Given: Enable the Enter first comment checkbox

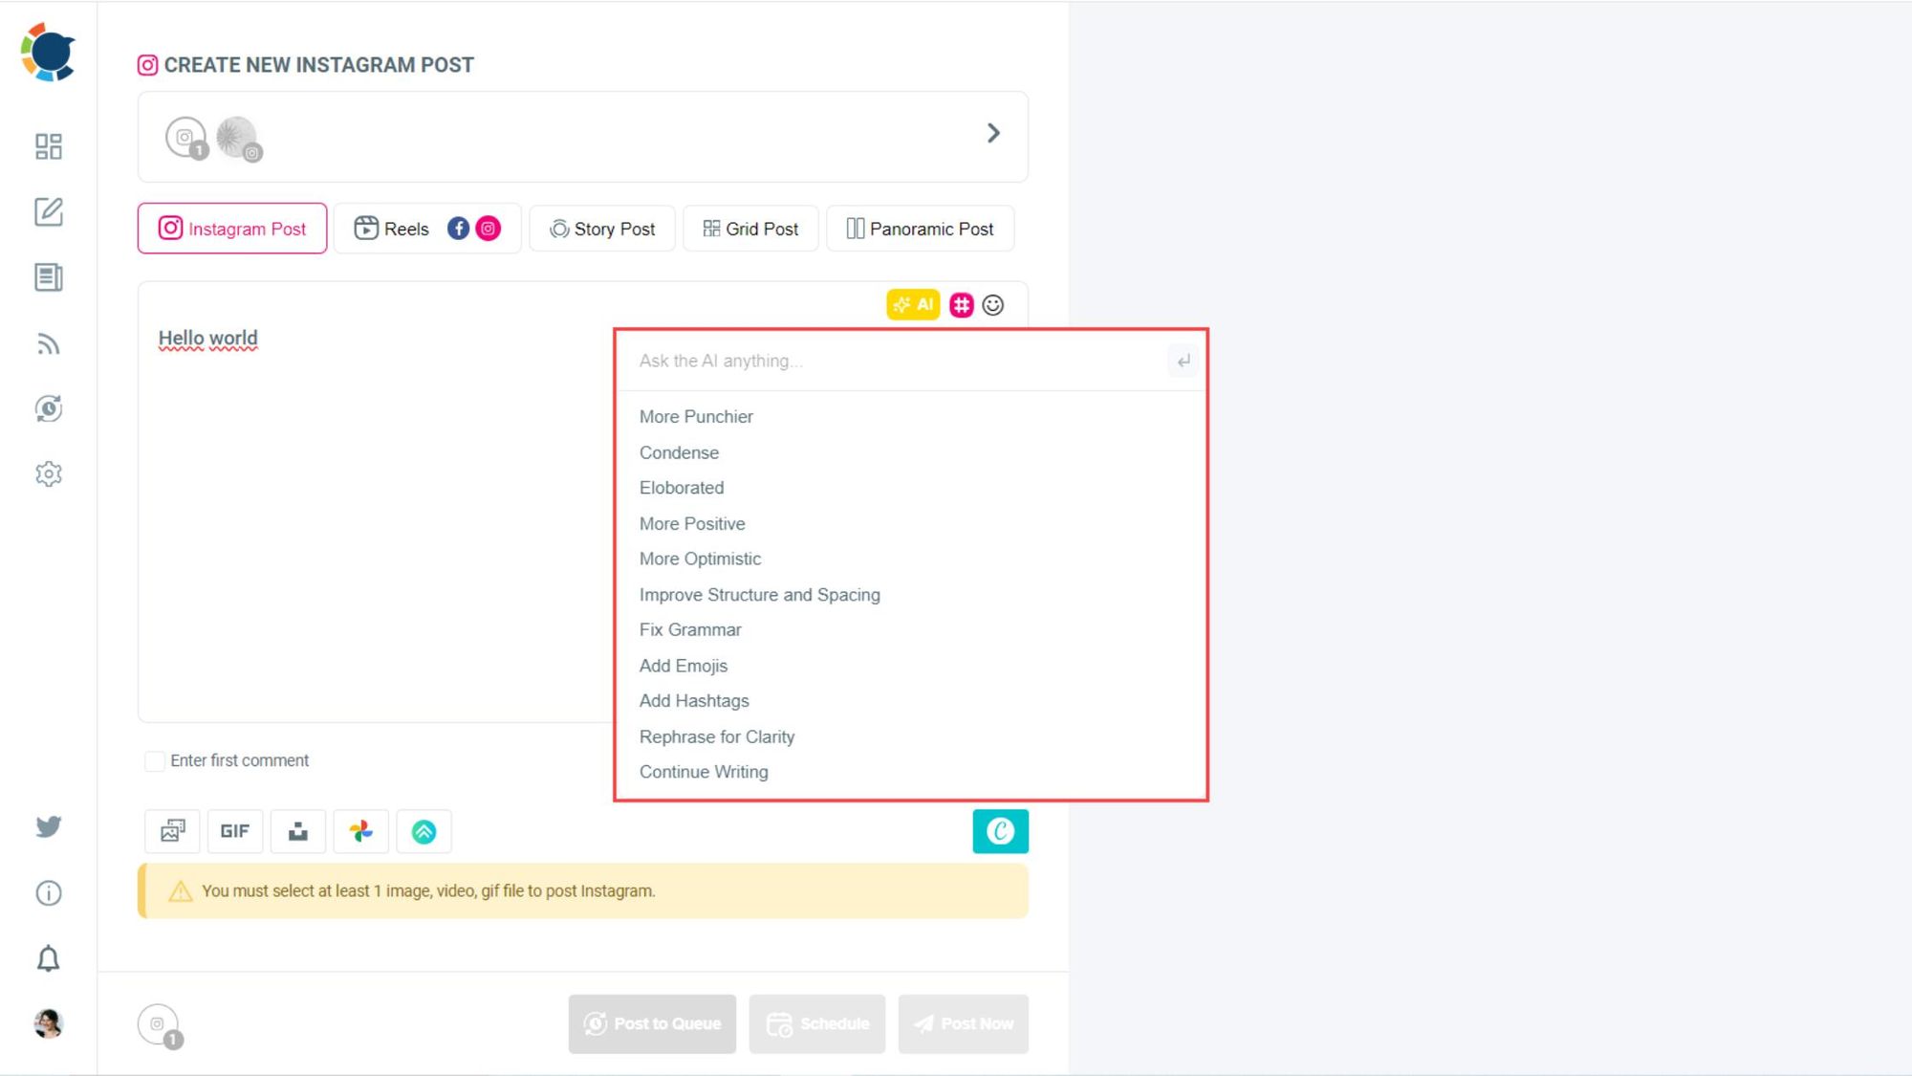Looking at the screenshot, I should pyautogui.click(x=155, y=760).
